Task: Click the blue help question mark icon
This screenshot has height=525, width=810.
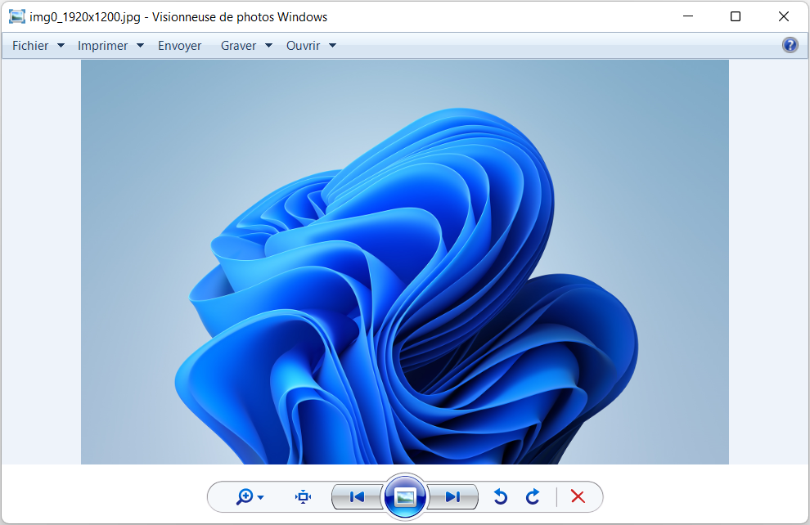Action: [790, 46]
